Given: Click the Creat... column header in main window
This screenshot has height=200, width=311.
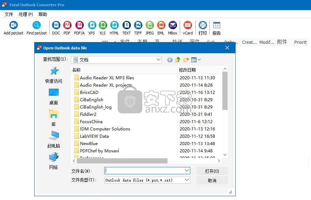Looking at the screenshot, I should [x=249, y=42].
